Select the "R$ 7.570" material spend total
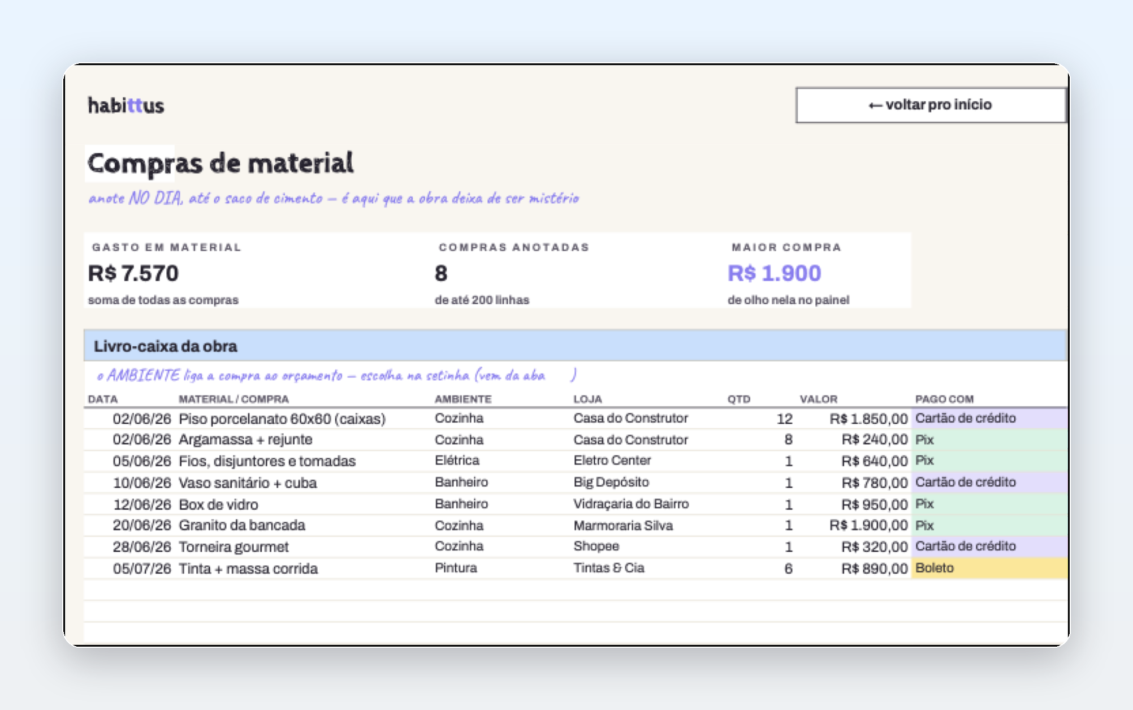 click(x=133, y=273)
